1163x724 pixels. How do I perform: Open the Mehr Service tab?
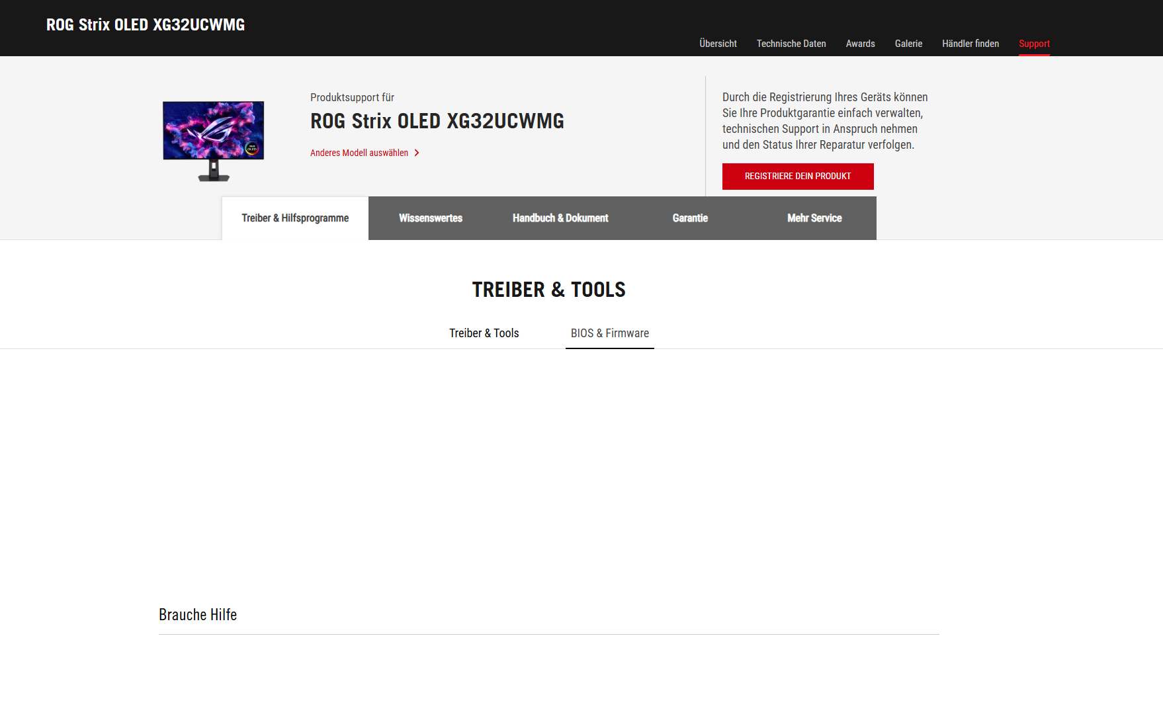coord(814,218)
